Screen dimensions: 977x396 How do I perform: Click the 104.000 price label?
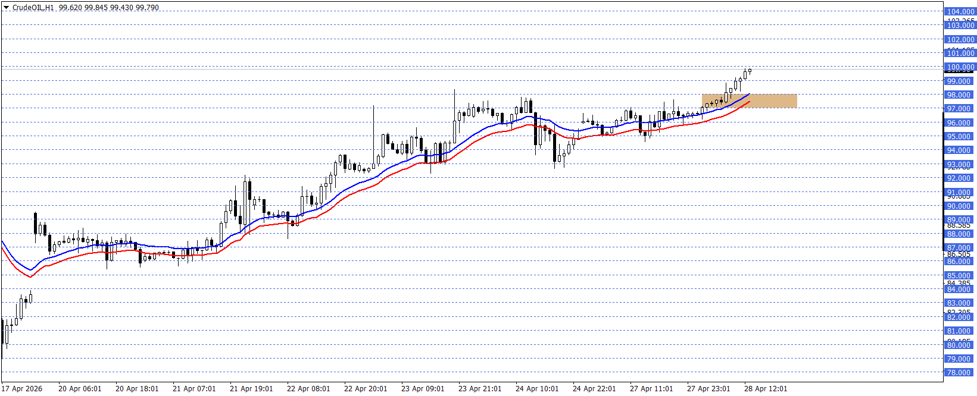(960, 12)
